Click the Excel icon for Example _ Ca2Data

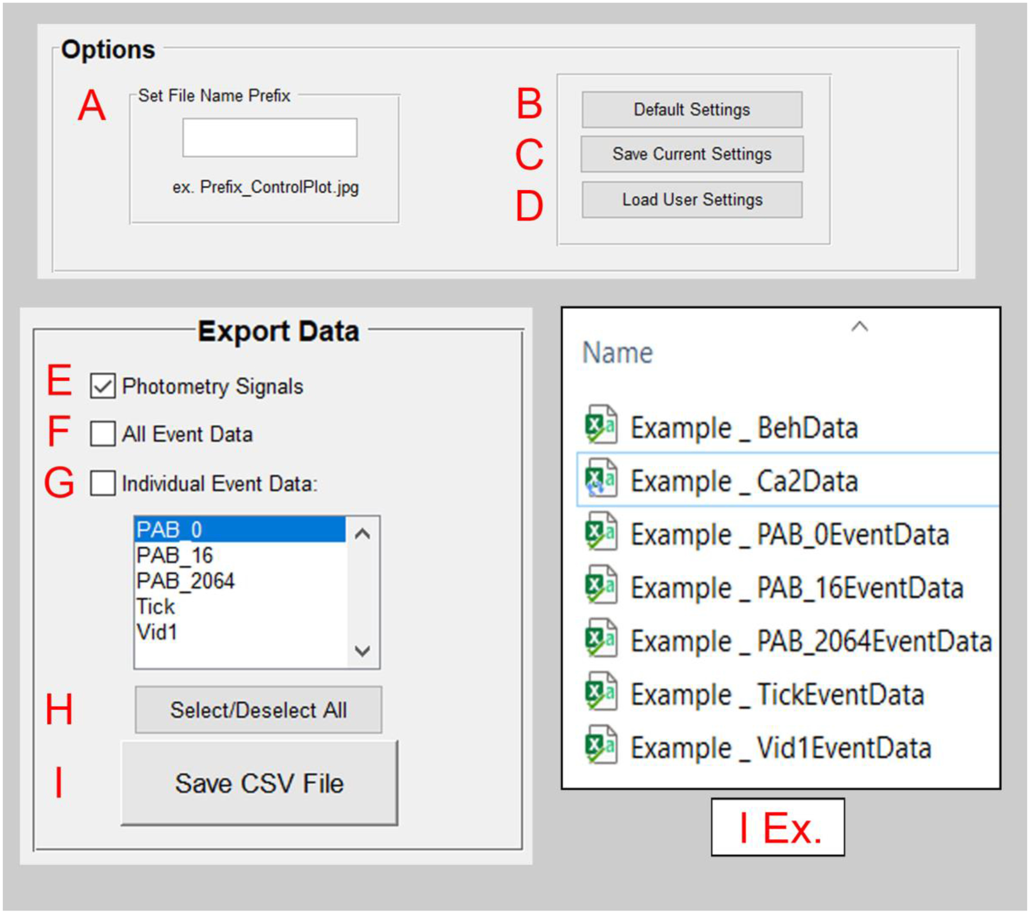(x=601, y=479)
